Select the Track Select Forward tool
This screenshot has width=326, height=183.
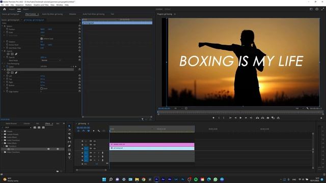click(x=69, y=130)
